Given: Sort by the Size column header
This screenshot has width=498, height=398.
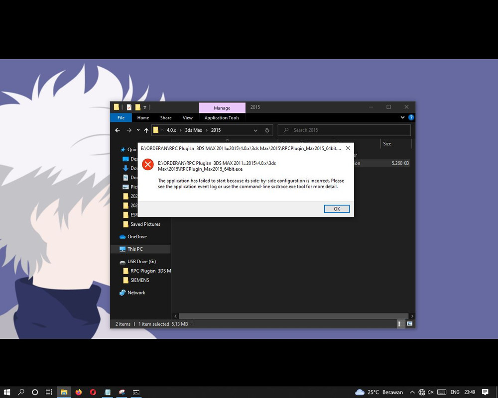Looking at the screenshot, I should pos(396,143).
